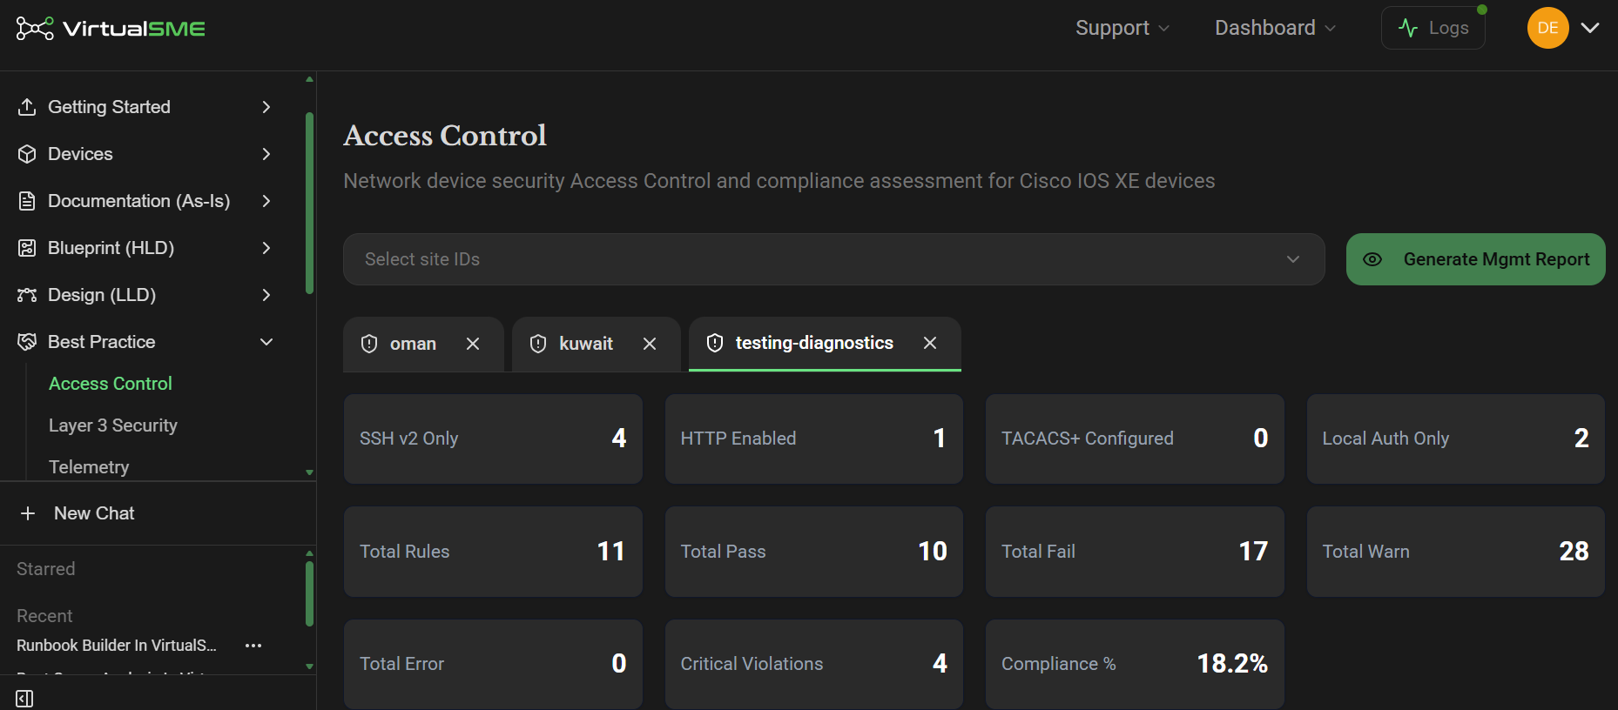Viewport: 1618px width, 710px height.
Task: Click the eye icon on Generate Mgmt Report
Action: click(x=1372, y=259)
